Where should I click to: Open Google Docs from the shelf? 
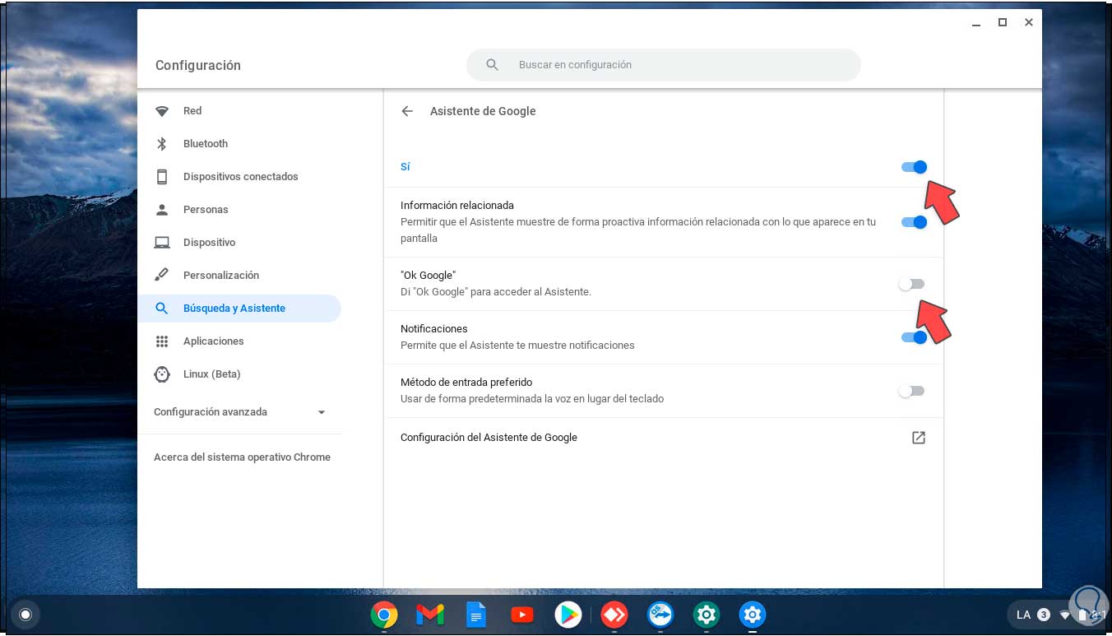[x=476, y=615]
